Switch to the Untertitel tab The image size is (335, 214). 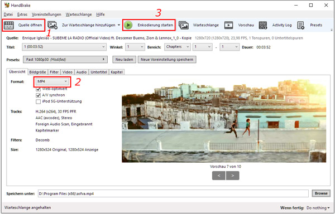pyautogui.click(x=99, y=72)
